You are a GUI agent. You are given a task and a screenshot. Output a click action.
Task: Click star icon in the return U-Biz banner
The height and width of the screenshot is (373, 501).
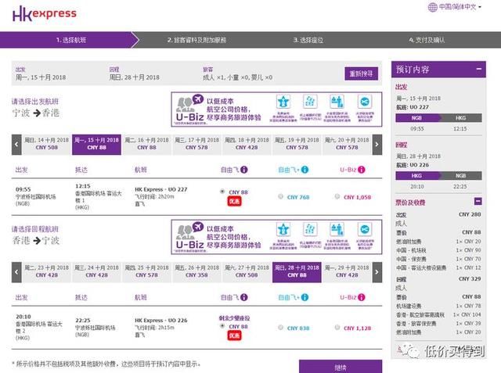click(283, 229)
